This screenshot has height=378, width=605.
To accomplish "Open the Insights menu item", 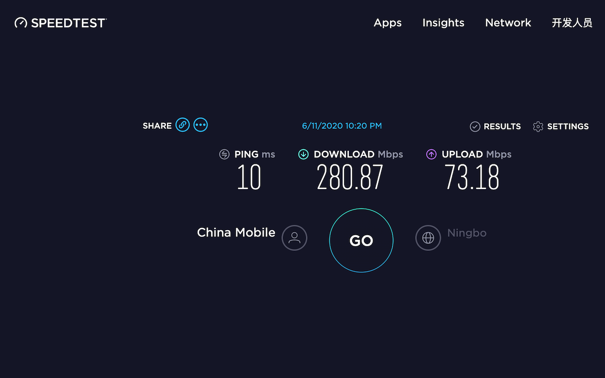I will click(443, 23).
